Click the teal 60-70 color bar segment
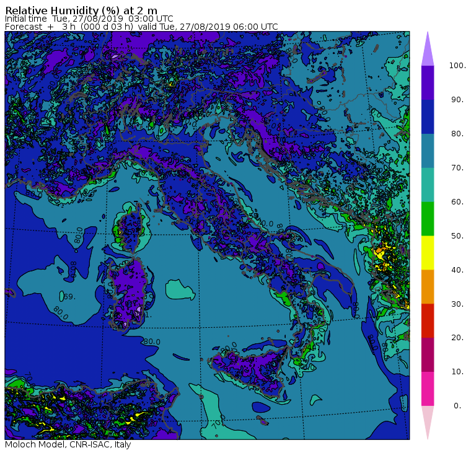 pos(428,185)
